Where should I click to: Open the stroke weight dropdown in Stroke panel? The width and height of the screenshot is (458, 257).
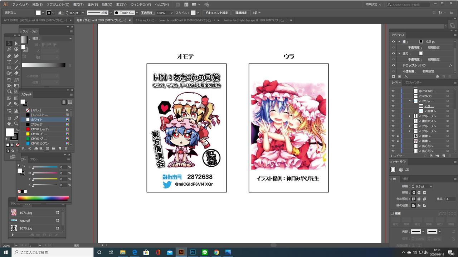pos(430,186)
